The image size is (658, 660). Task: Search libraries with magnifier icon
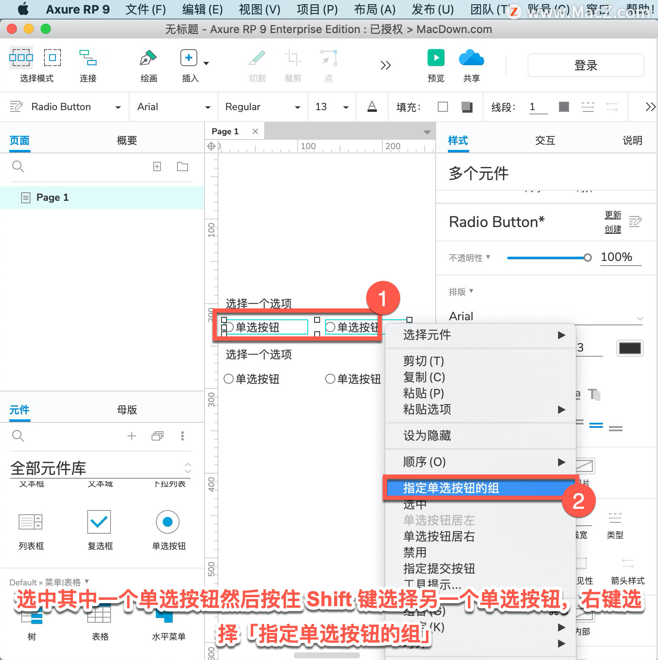point(18,436)
